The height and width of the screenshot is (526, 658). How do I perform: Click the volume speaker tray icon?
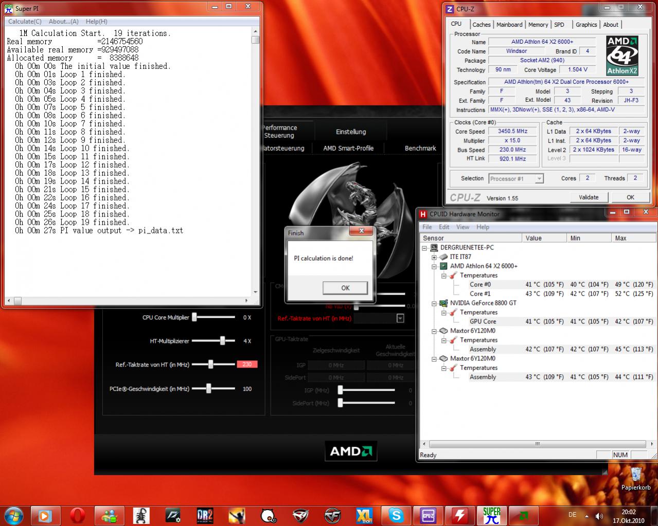click(599, 516)
